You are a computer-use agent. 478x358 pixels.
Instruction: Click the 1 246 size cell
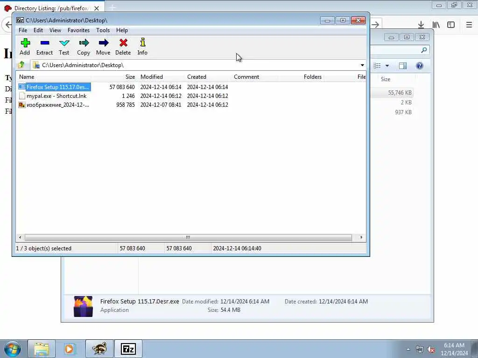coord(128,96)
